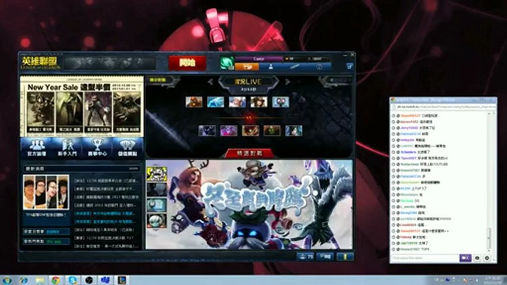The image size is (507, 285).
Task: Open File Explorer folder on taskbar
Action: point(40,280)
